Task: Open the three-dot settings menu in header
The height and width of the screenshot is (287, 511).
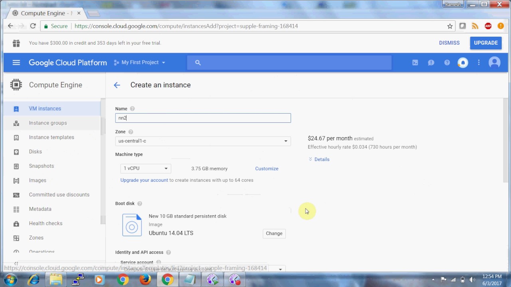Action: [x=479, y=63]
